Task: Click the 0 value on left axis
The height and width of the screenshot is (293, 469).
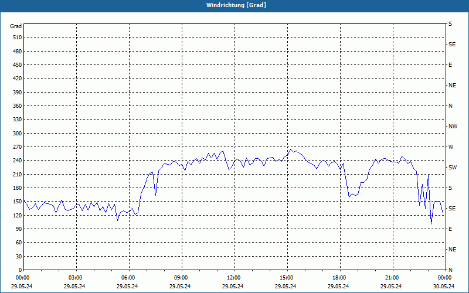Action: (x=21, y=270)
